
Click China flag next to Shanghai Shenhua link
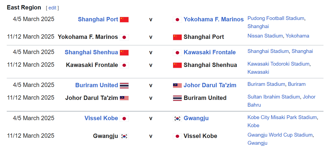coord(124,53)
